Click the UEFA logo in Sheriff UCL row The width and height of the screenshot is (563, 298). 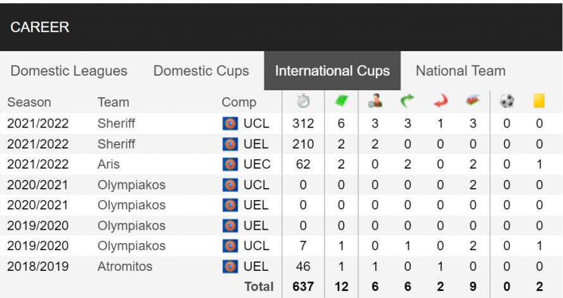230,124
